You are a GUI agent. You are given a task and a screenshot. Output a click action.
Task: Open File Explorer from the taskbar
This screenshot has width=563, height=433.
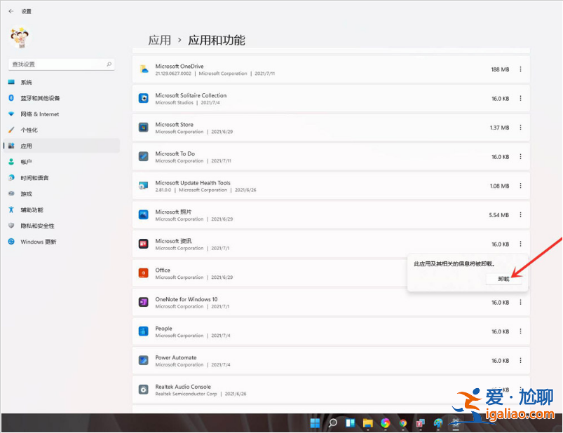coord(367,423)
